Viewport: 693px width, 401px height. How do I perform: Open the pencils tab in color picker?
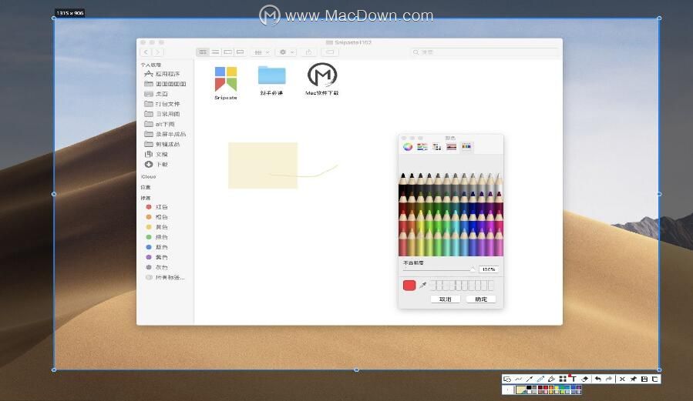coord(466,147)
